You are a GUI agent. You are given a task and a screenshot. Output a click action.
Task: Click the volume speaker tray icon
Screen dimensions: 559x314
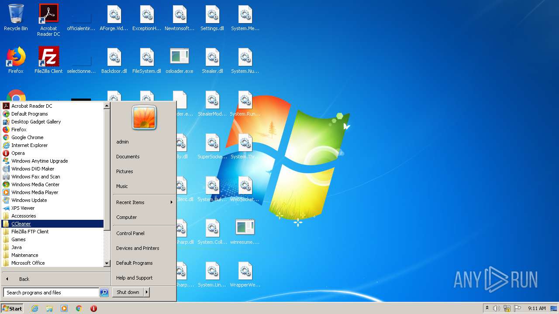tap(497, 308)
